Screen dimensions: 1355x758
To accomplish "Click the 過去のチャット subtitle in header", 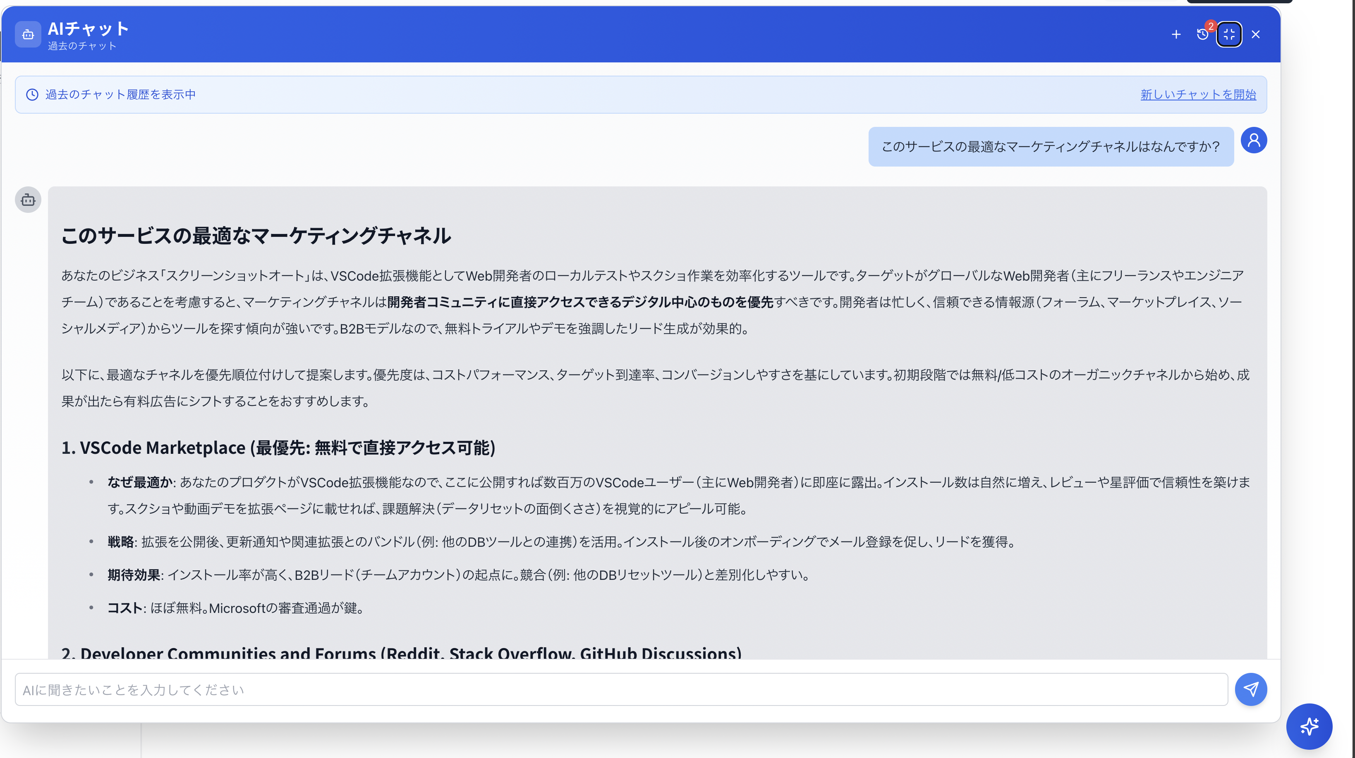I will tap(82, 46).
